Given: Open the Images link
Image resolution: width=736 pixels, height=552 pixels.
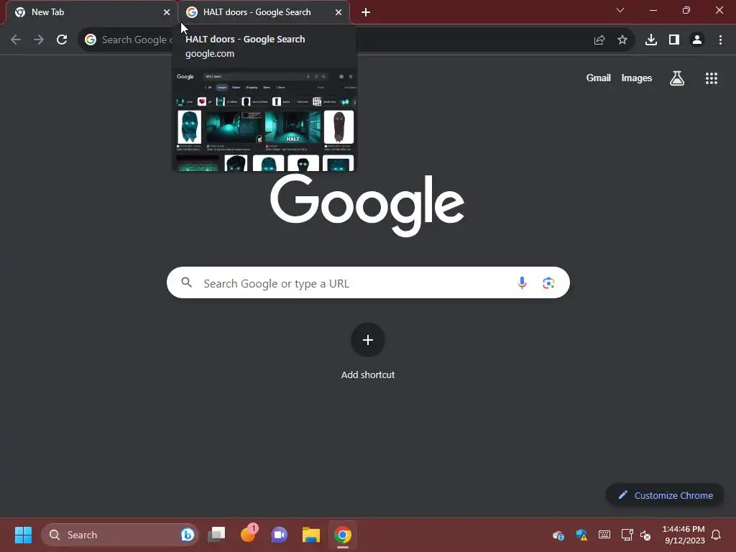Looking at the screenshot, I should pyautogui.click(x=637, y=78).
